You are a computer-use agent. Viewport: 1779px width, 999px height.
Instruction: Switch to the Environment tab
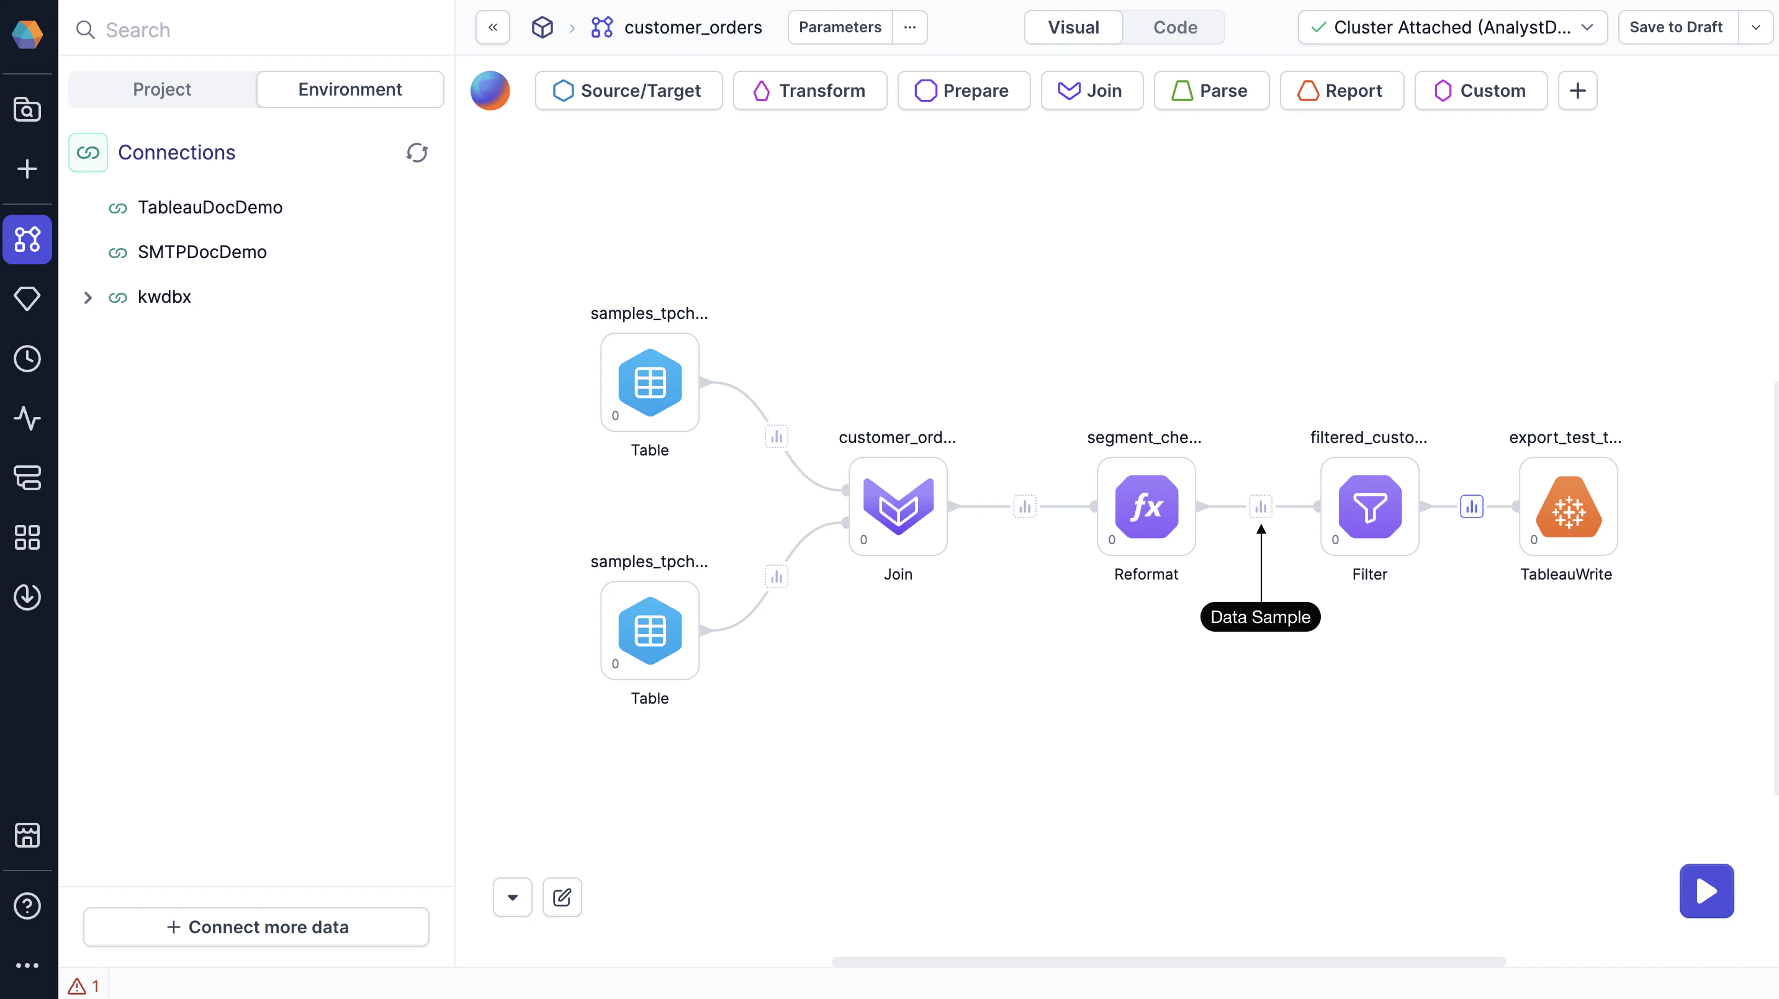(x=350, y=88)
